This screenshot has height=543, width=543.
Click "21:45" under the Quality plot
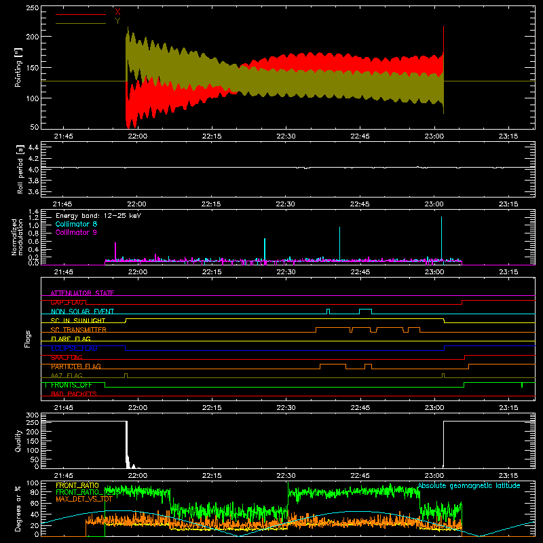click(63, 476)
